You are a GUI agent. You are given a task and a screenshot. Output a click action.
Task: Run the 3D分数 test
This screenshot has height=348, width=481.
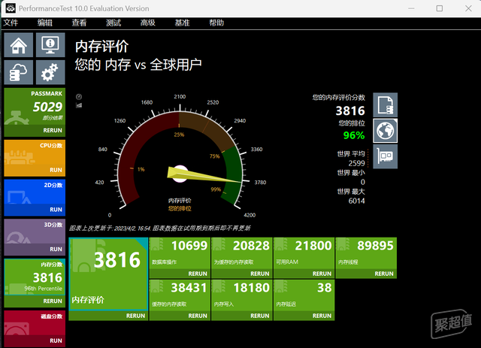click(56, 250)
